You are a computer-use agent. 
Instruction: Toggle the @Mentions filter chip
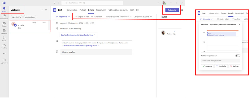tap(30, 17)
